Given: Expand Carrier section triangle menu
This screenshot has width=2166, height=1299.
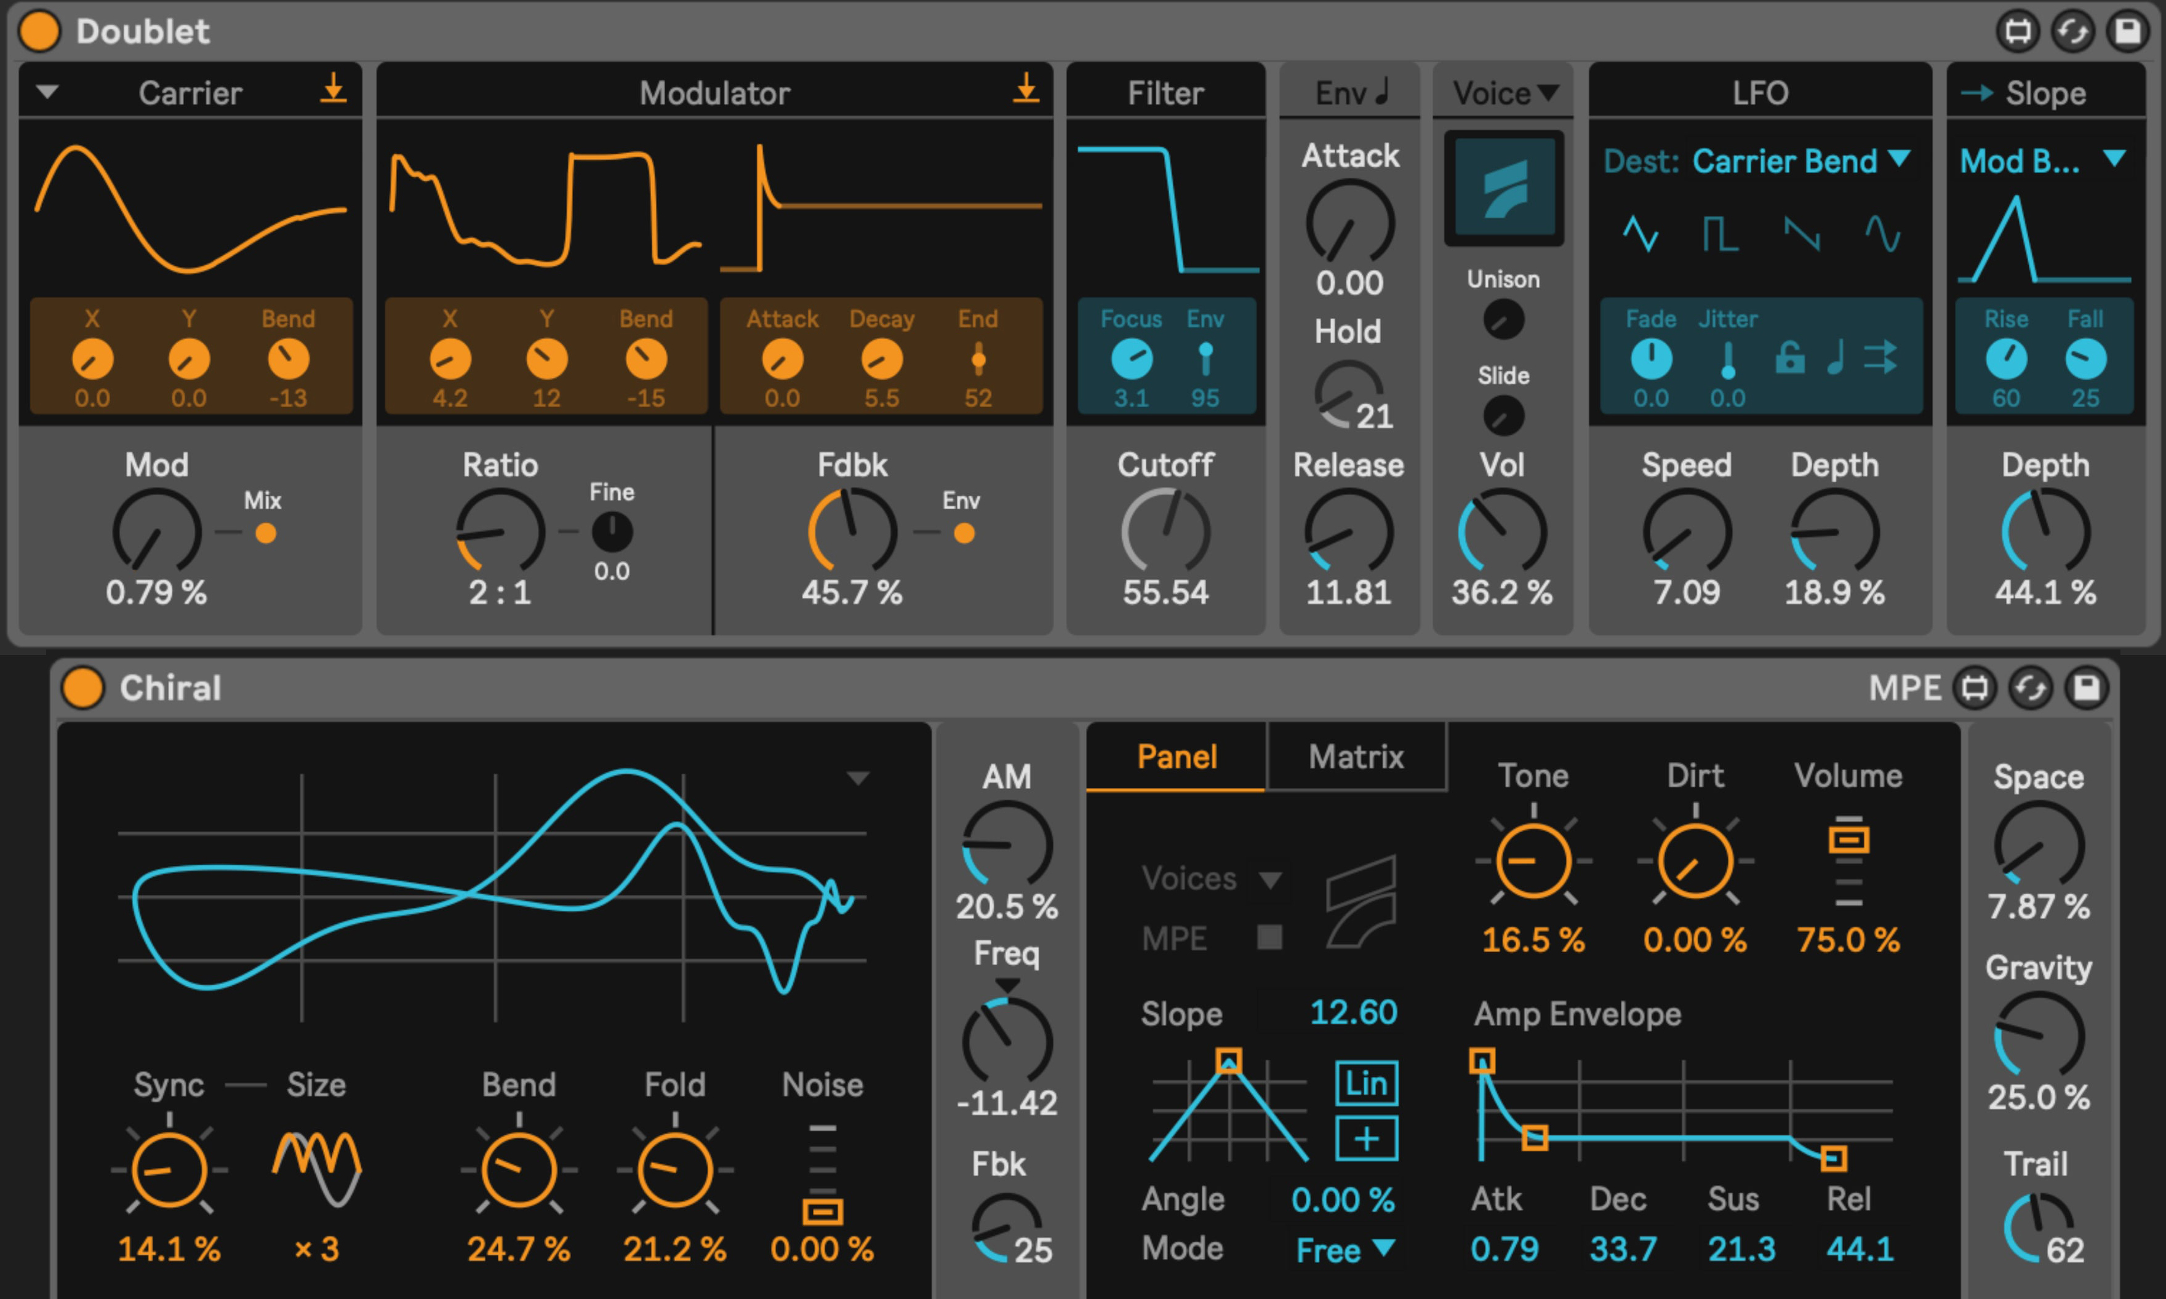Looking at the screenshot, I should pyautogui.click(x=47, y=91).
